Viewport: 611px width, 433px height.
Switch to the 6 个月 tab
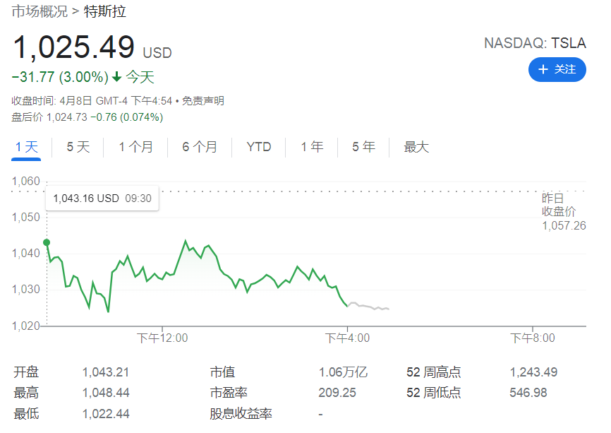click(200, 147)
